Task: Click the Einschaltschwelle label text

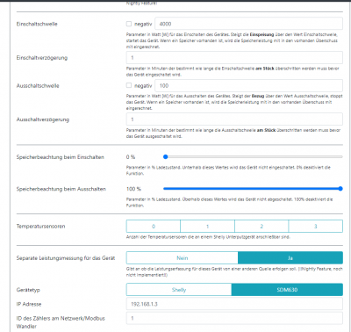Action: click(37, 24)
